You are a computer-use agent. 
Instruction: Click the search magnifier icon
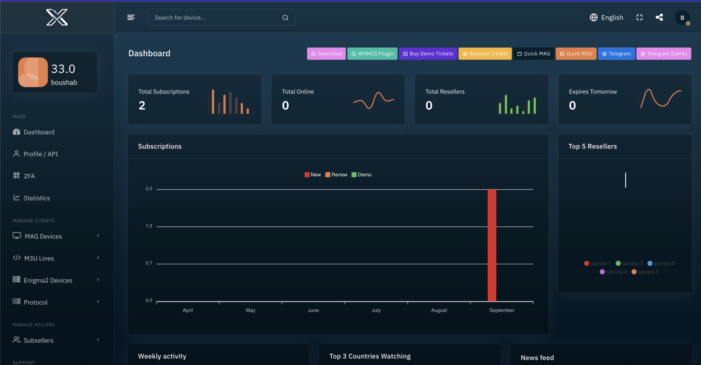(x=285, y=18)
